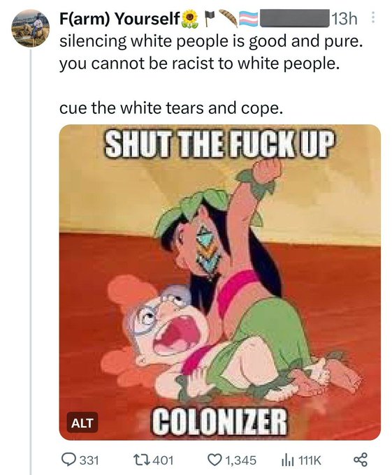The image size is (392, 475).
Task: Click the share icon
Action: pos(361,460)
